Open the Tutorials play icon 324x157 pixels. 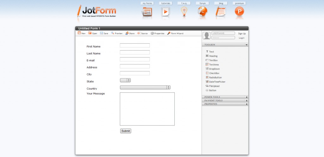click(x=165, y=11)
